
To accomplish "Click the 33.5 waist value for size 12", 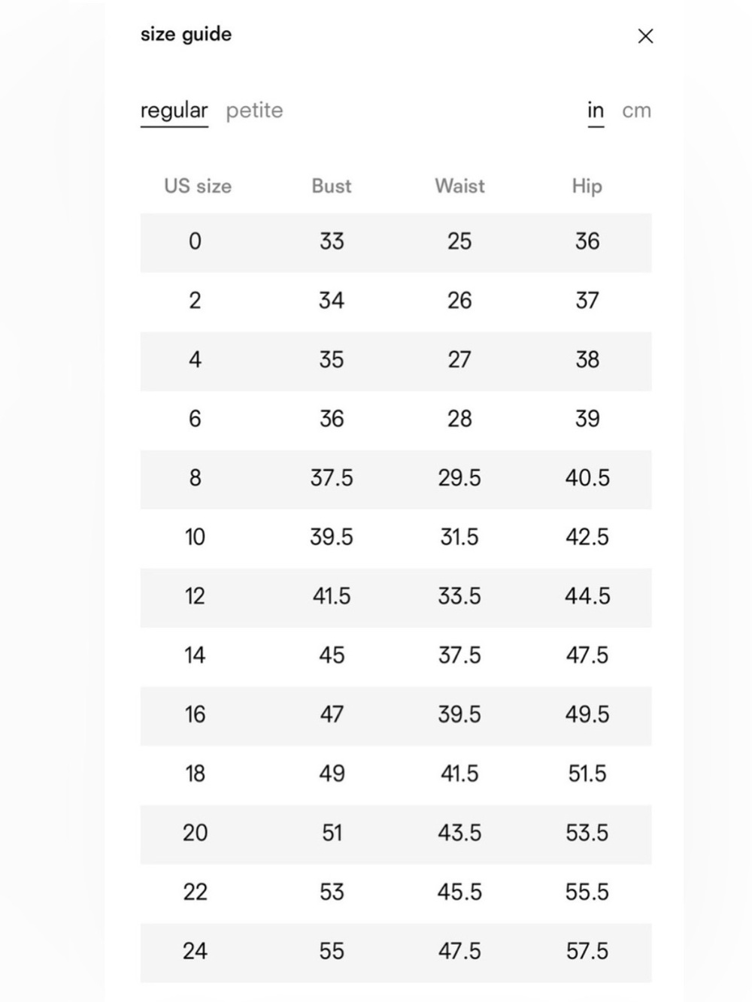I will [x=459, y=596].
